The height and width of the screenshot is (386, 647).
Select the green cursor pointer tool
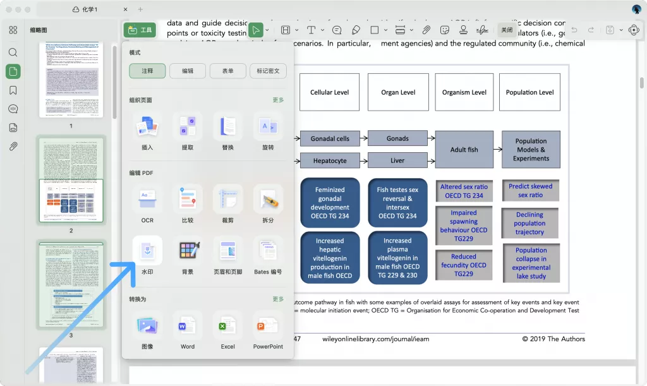coord(256,30)
